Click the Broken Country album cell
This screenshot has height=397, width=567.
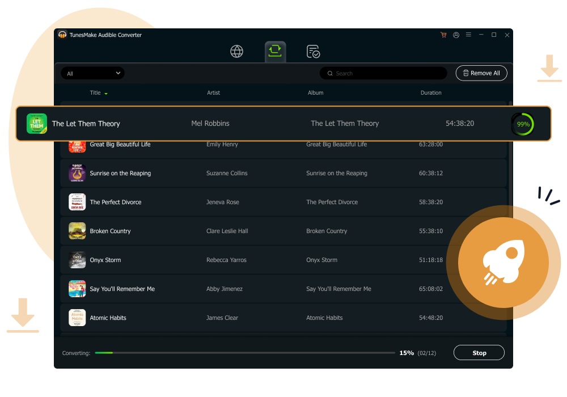(x=327, y=231)
